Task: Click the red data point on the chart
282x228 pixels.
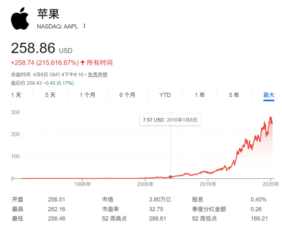Action: click(x=171, y=177)
